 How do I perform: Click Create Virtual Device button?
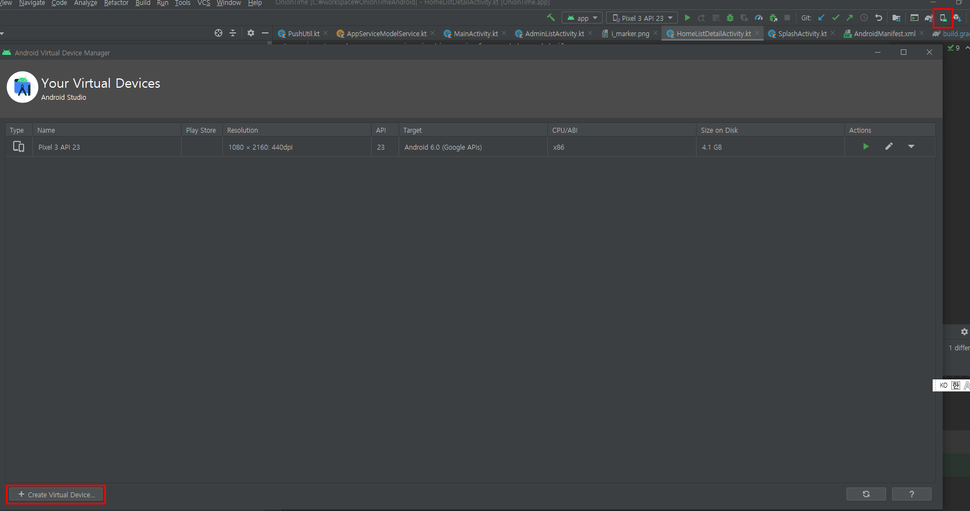point(56,495)
